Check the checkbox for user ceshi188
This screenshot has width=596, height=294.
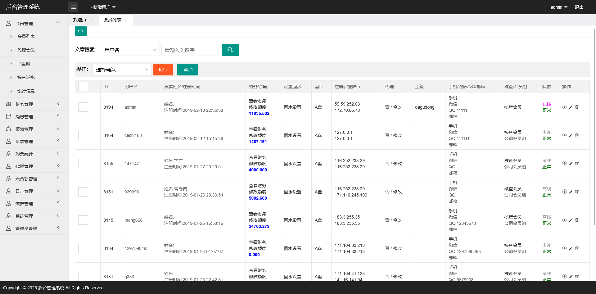pos(83,135)
